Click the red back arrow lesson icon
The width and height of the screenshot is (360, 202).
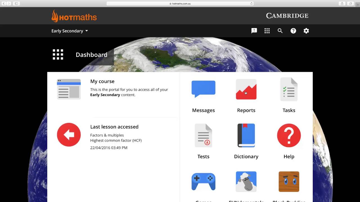(69, 135)
